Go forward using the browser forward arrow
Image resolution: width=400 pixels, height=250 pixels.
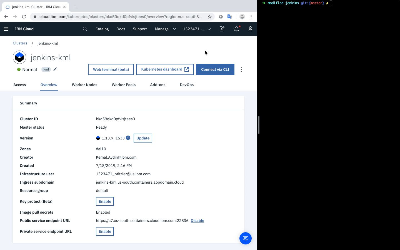(x=15, y=17)
